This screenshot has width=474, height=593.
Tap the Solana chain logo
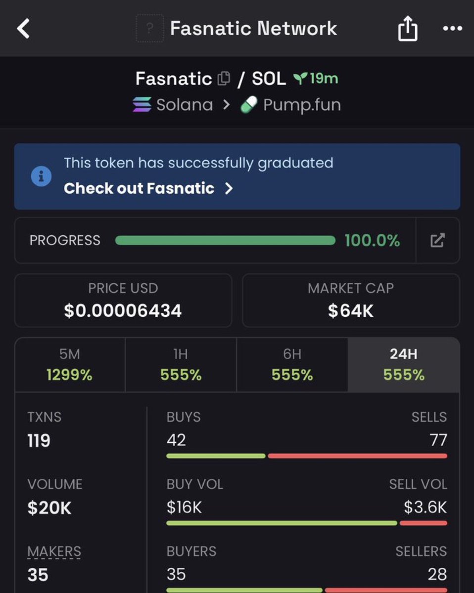point(142,105)
